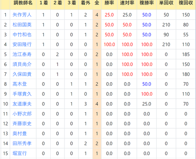The width and height of the screenshot is (196, 159).
Task: Select 複勝率 25.0 for 友道康夫
Action: (147, 104)
